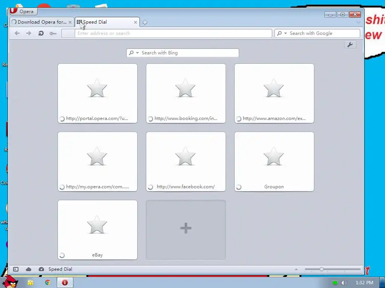Open the facebook.com speed dial

click(x=186, y=162)
